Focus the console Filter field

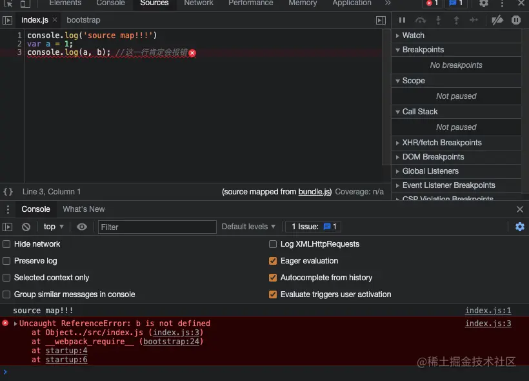pyautogui.click(x=157, y=227)
